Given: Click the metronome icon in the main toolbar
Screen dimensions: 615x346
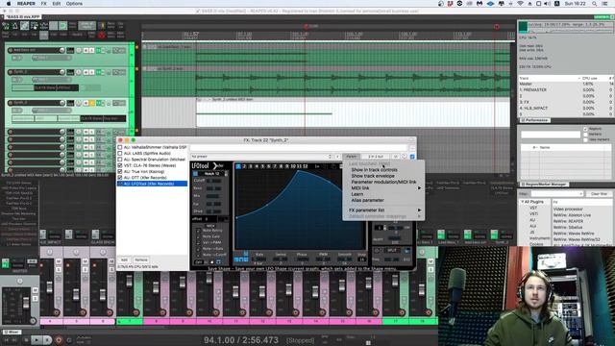Looking at the screenshot, I should point(14,26).
